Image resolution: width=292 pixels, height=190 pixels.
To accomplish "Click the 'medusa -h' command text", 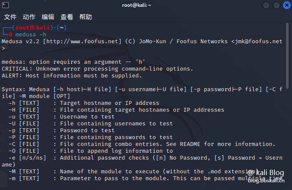I will coord(31,35).
